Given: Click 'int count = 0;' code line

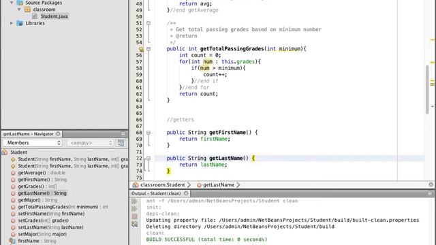Looking at the screenshot, I should (200, 55).
